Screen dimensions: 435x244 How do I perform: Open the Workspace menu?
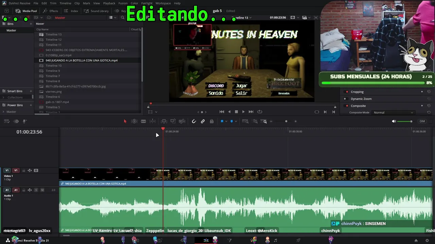163,3
